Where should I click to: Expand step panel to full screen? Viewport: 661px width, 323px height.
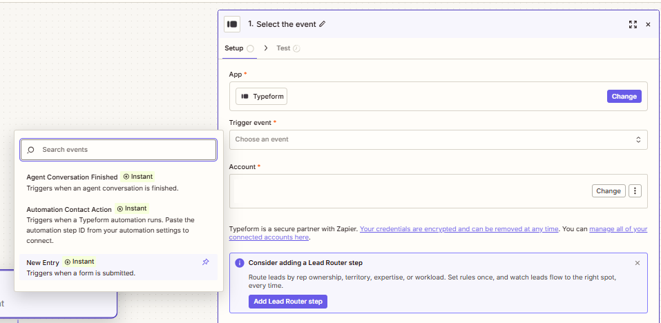(x=633, y=24)
